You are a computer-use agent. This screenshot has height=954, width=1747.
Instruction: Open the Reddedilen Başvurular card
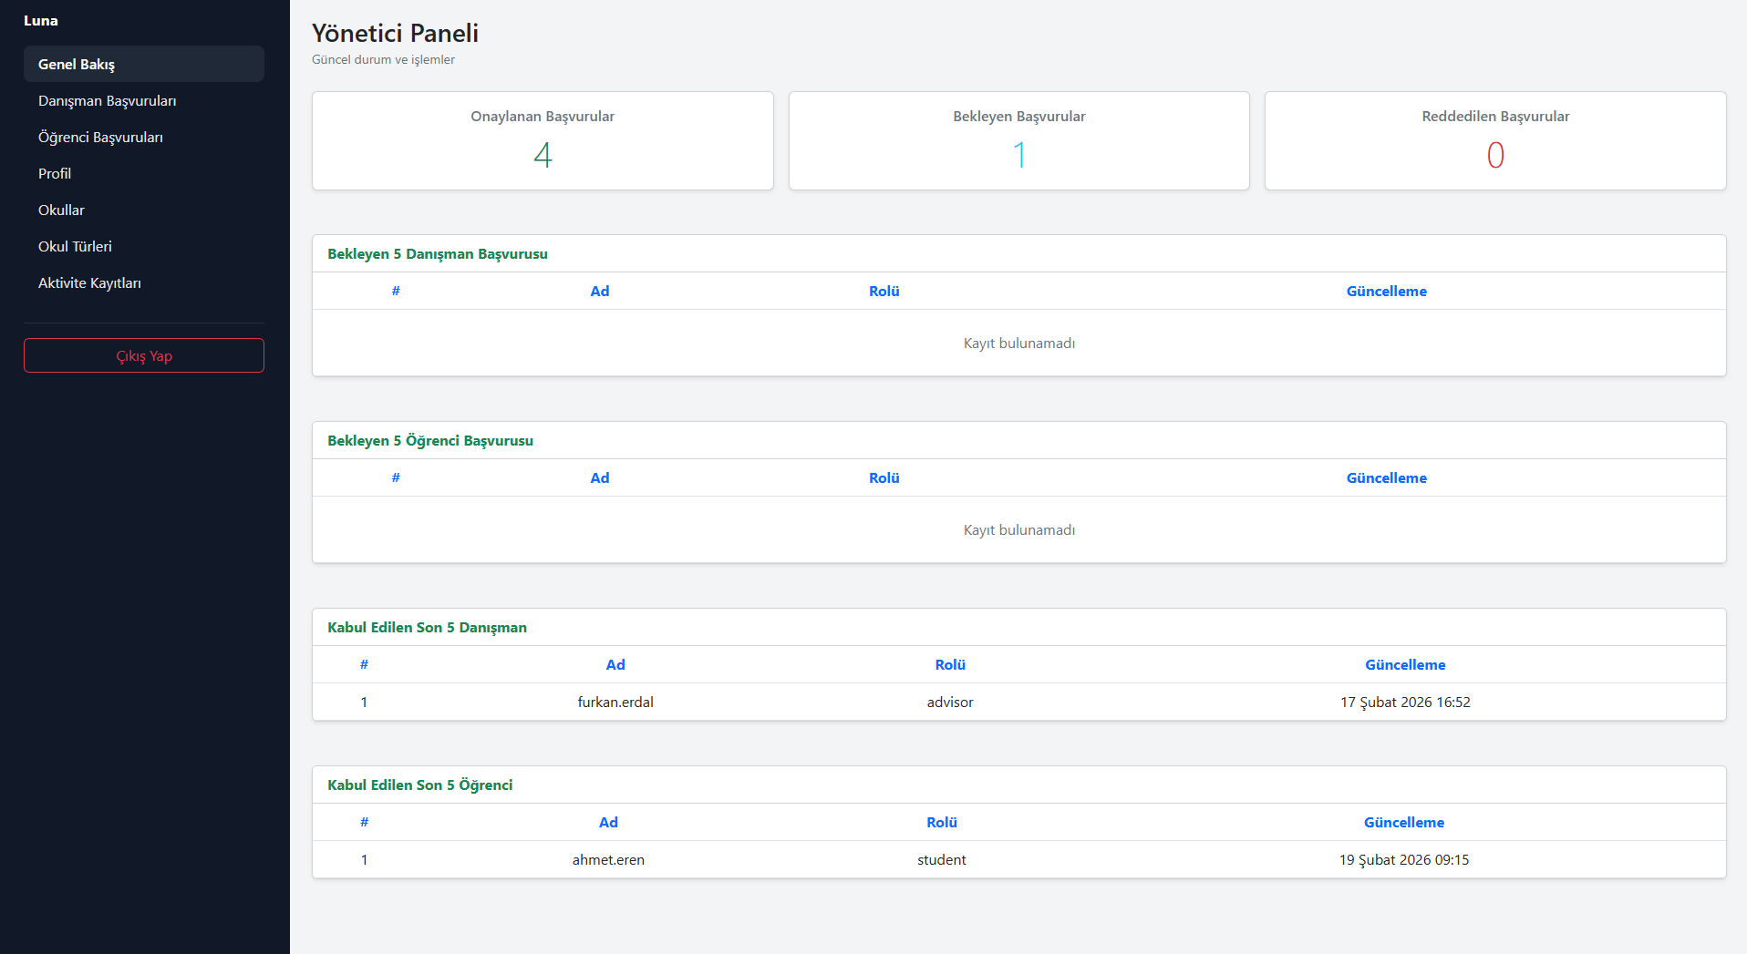[x=1495, y=140]
